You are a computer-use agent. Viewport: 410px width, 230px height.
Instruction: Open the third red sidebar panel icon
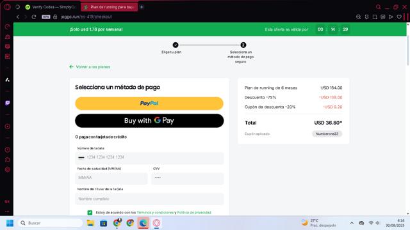[7, 47]
